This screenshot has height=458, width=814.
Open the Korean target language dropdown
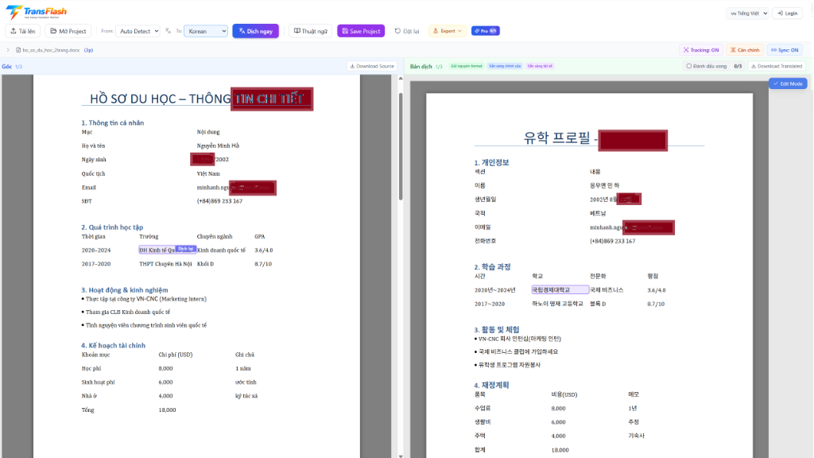coord(206,31)
